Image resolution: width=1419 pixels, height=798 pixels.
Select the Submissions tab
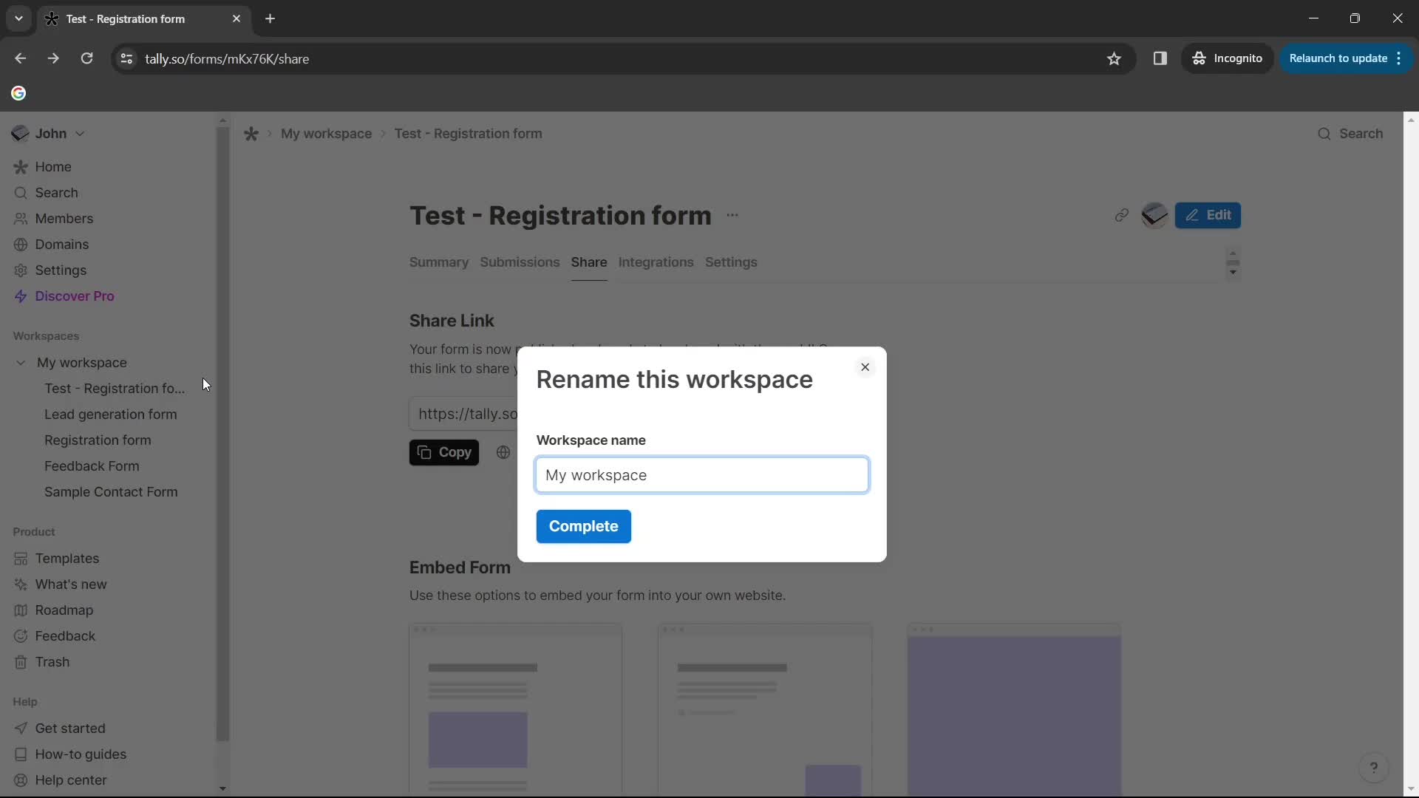coord(520,262)
